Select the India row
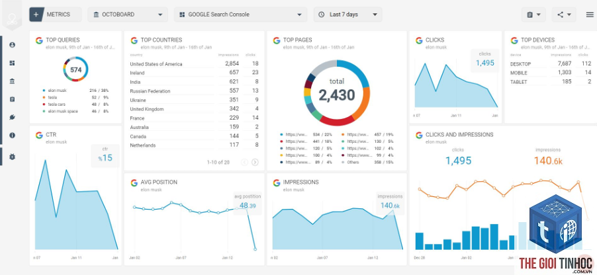Image resolution: width=597 pixels, height=275 pixels. (x=194, y=82)
